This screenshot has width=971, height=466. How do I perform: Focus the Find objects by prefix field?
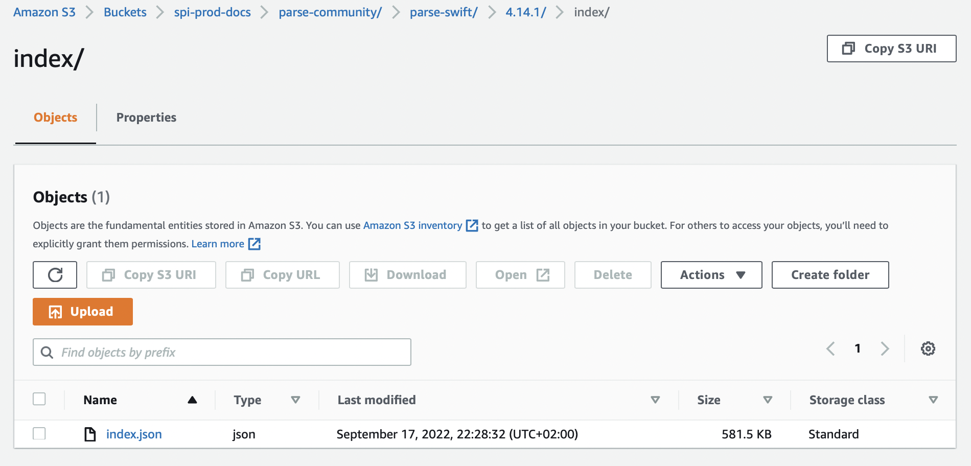click(222, 352)
